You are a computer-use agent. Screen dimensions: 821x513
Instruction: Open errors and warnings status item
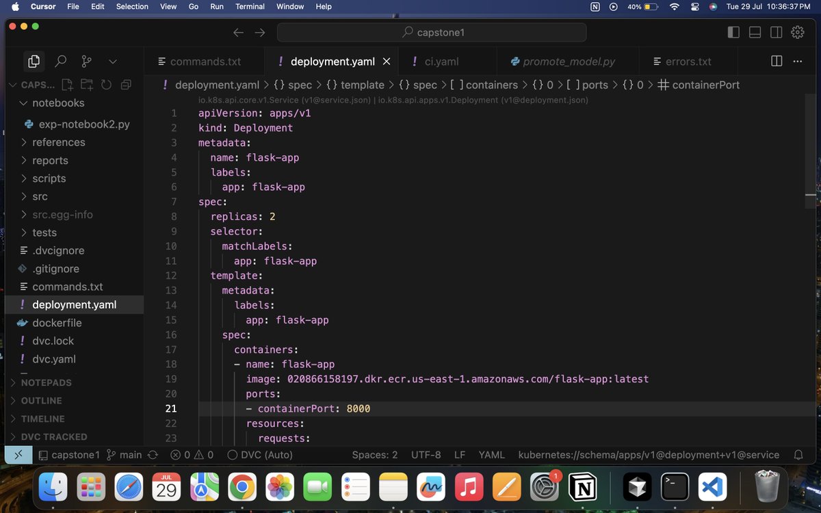192,455
